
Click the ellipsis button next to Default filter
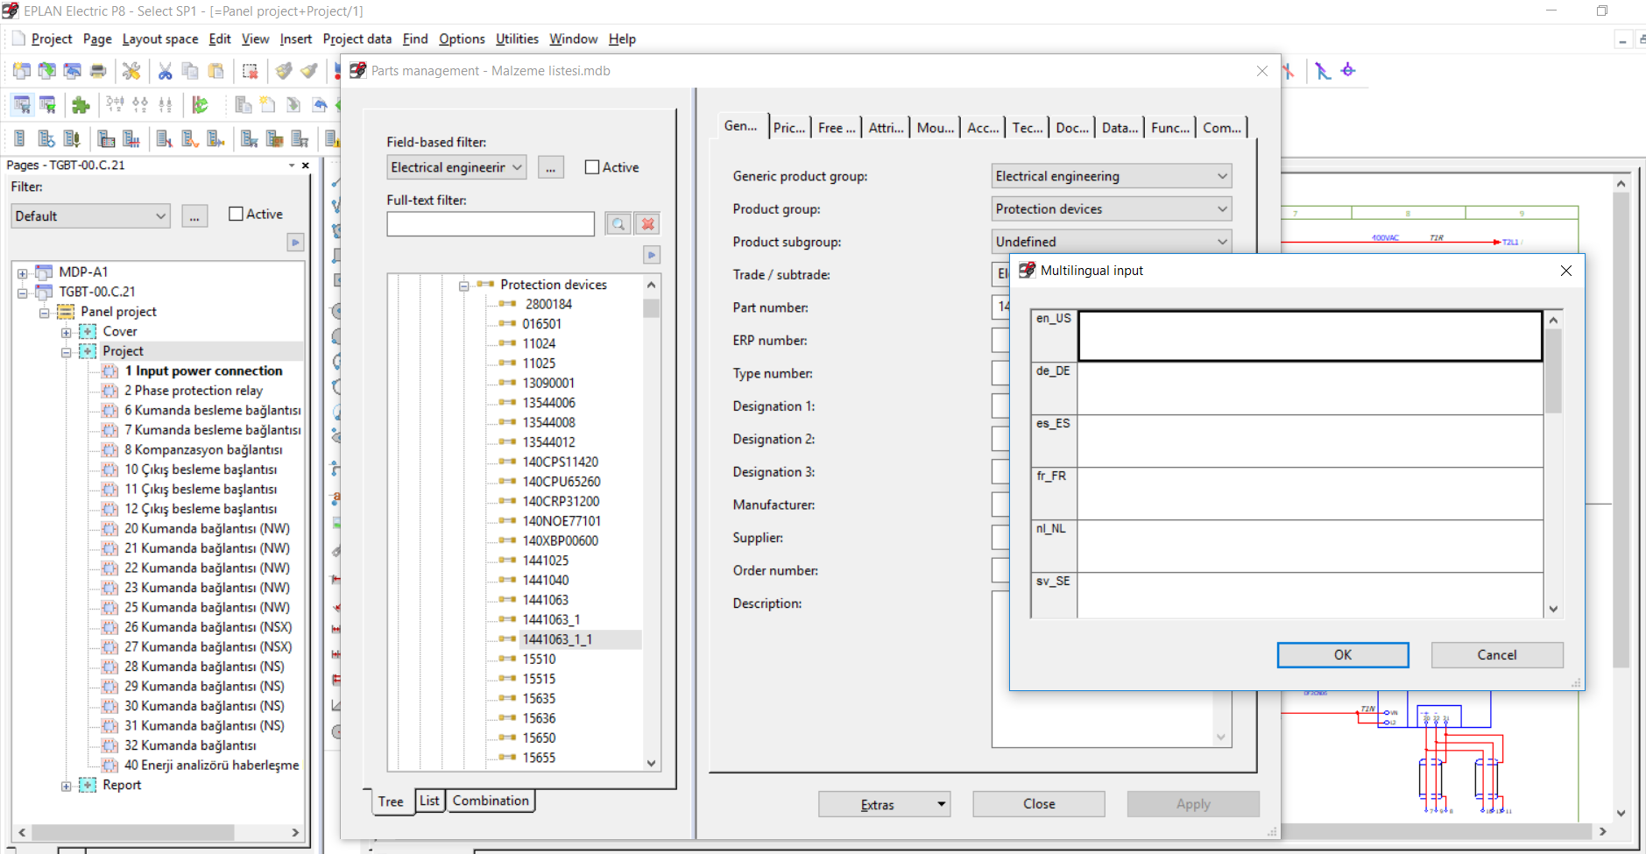pyautogui.click(x=194, y=216)
